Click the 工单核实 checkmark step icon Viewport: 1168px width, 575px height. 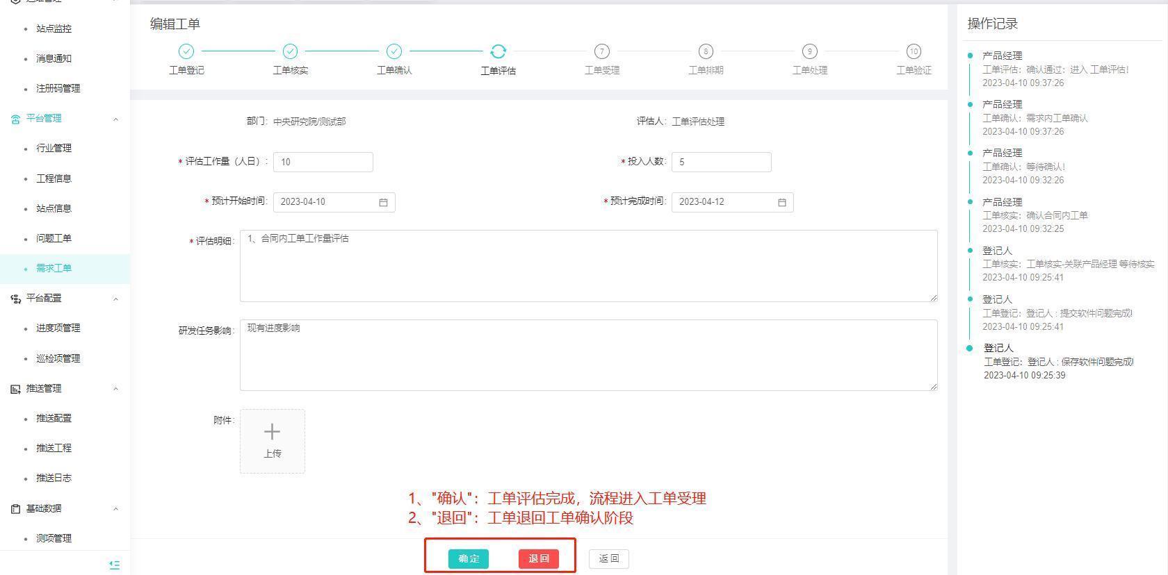pos(290,51)
